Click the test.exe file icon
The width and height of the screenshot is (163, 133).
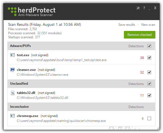[12, 55]
